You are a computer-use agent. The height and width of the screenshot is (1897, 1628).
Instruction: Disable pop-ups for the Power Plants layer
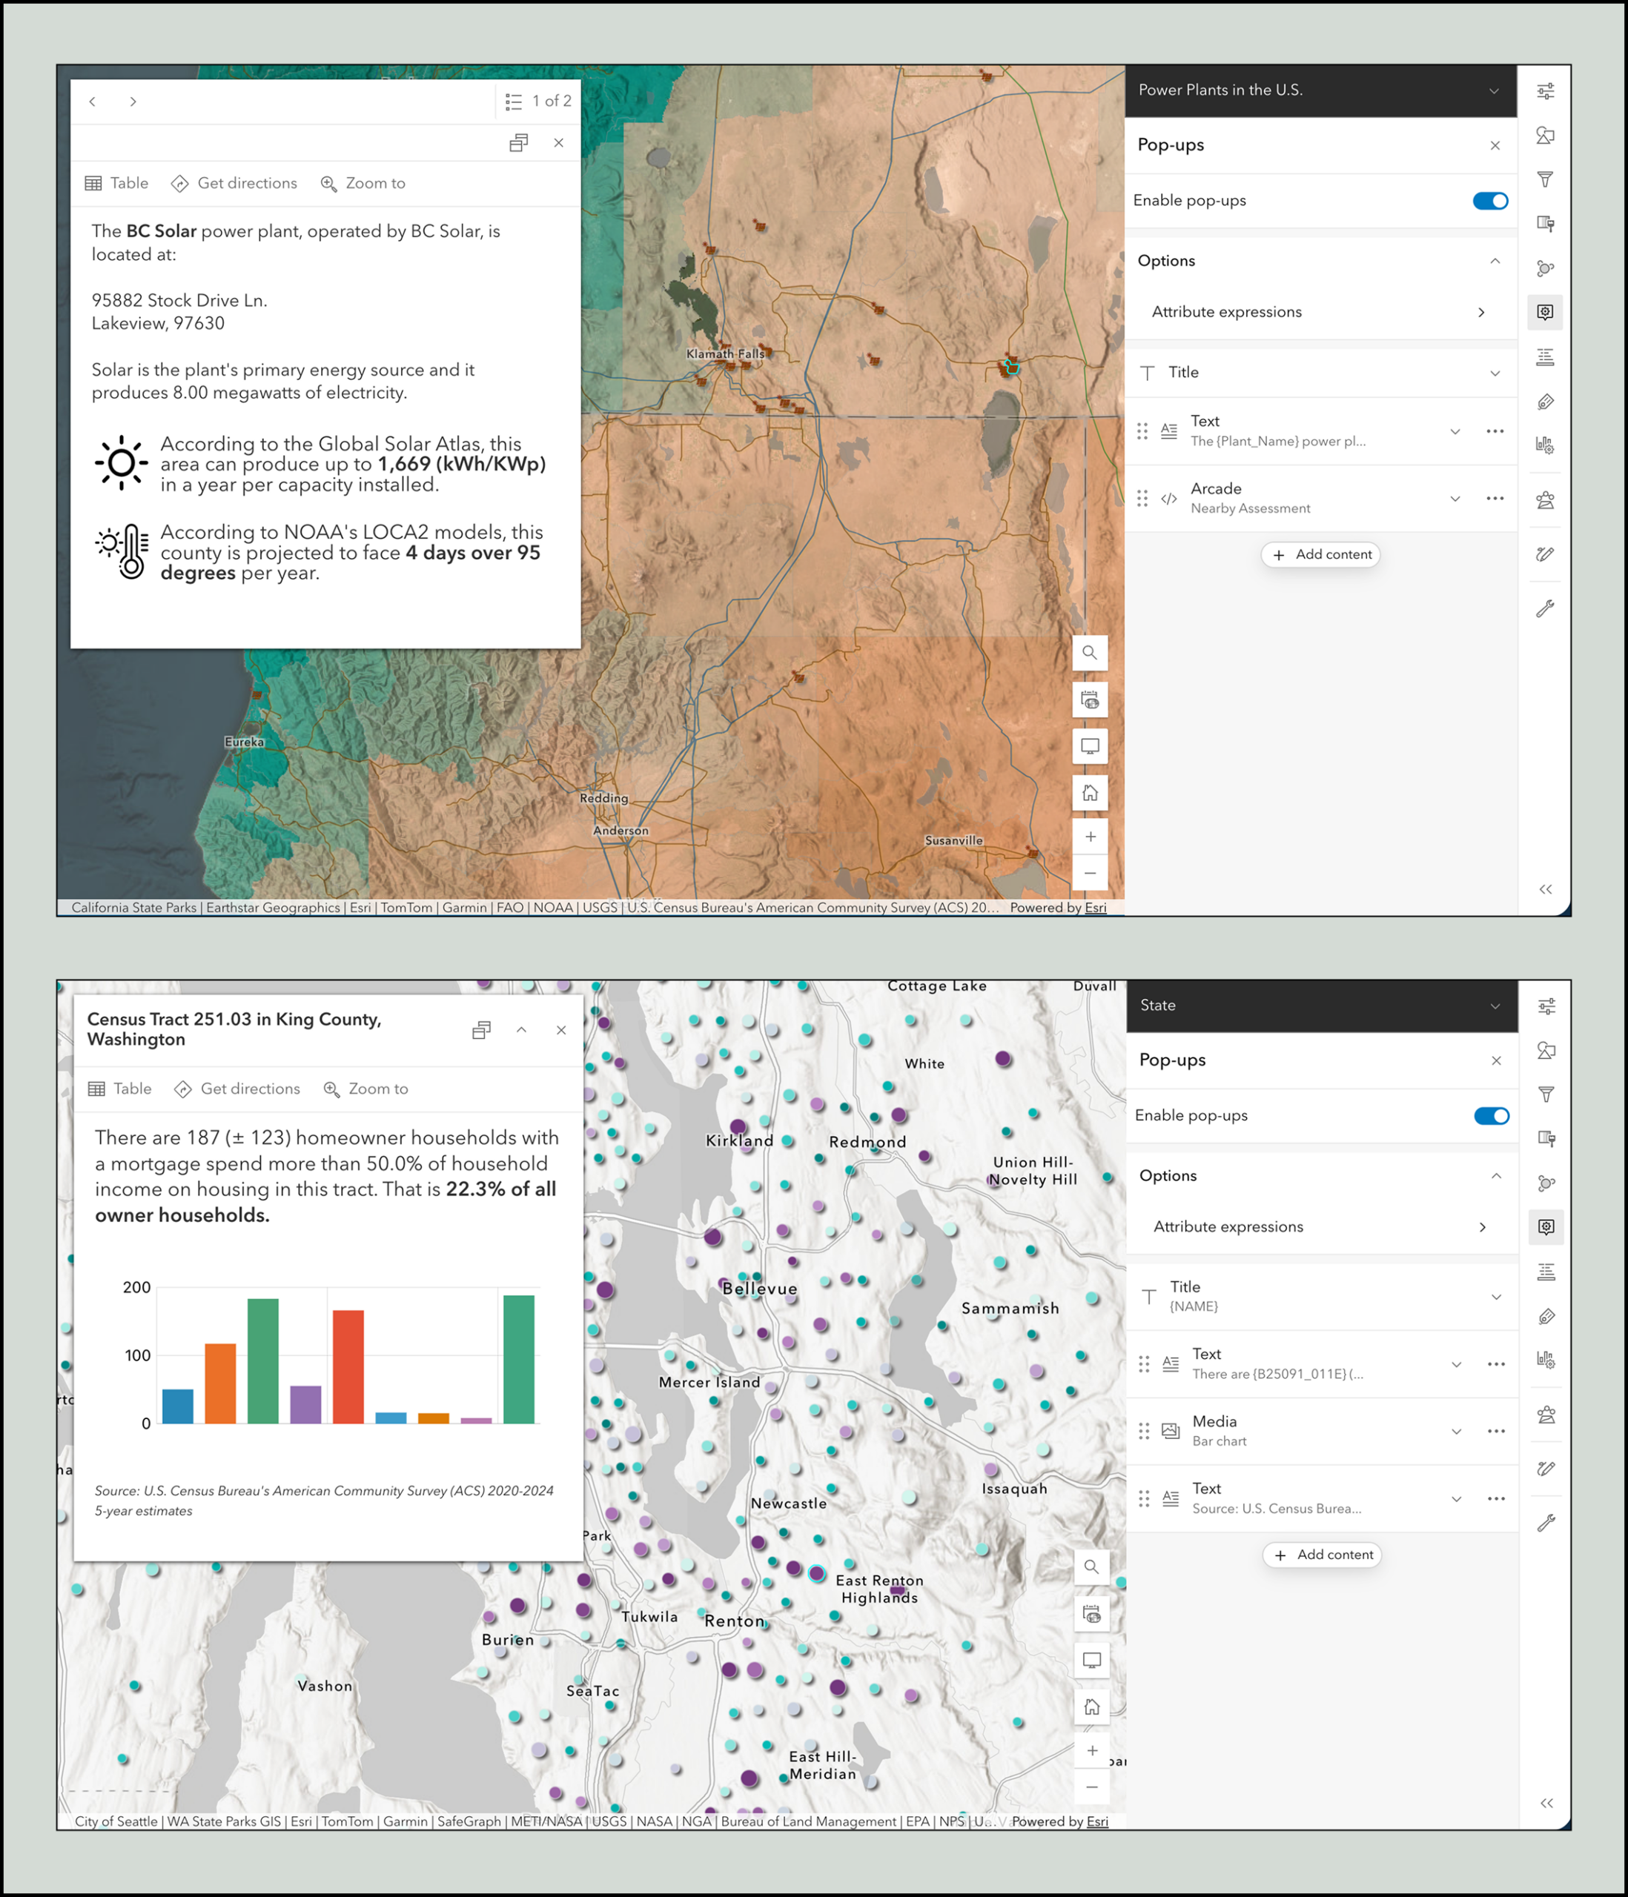click(x=1491, y=199)
